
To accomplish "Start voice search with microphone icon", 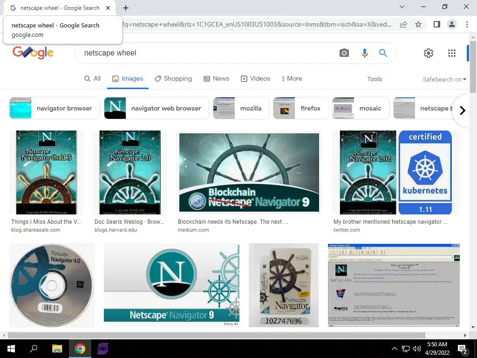I will point(364,53).
